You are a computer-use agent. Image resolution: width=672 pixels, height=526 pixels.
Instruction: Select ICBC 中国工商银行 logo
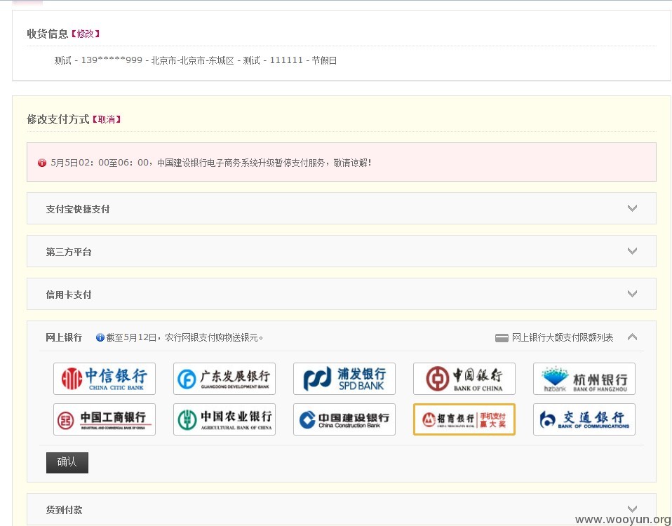pyautogui.click(x=104, y=419)
